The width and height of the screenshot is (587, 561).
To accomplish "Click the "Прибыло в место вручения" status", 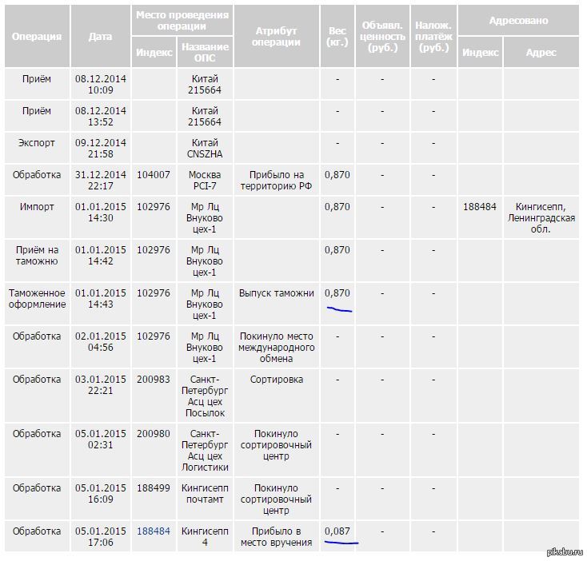I will coord(276,536).
